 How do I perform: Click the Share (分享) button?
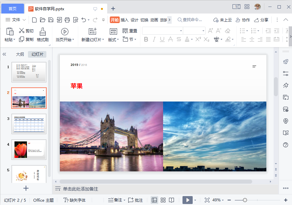pyautogui.click(x=261, y=20)
